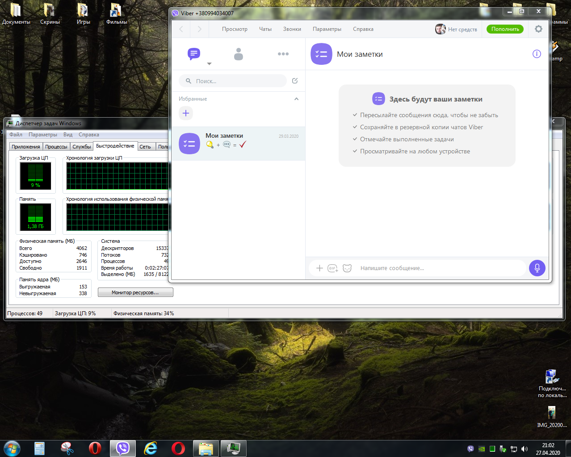Open the More options three-dots icon
The width and height of the screenshot is (571, 457).
(x=283, y=54)
